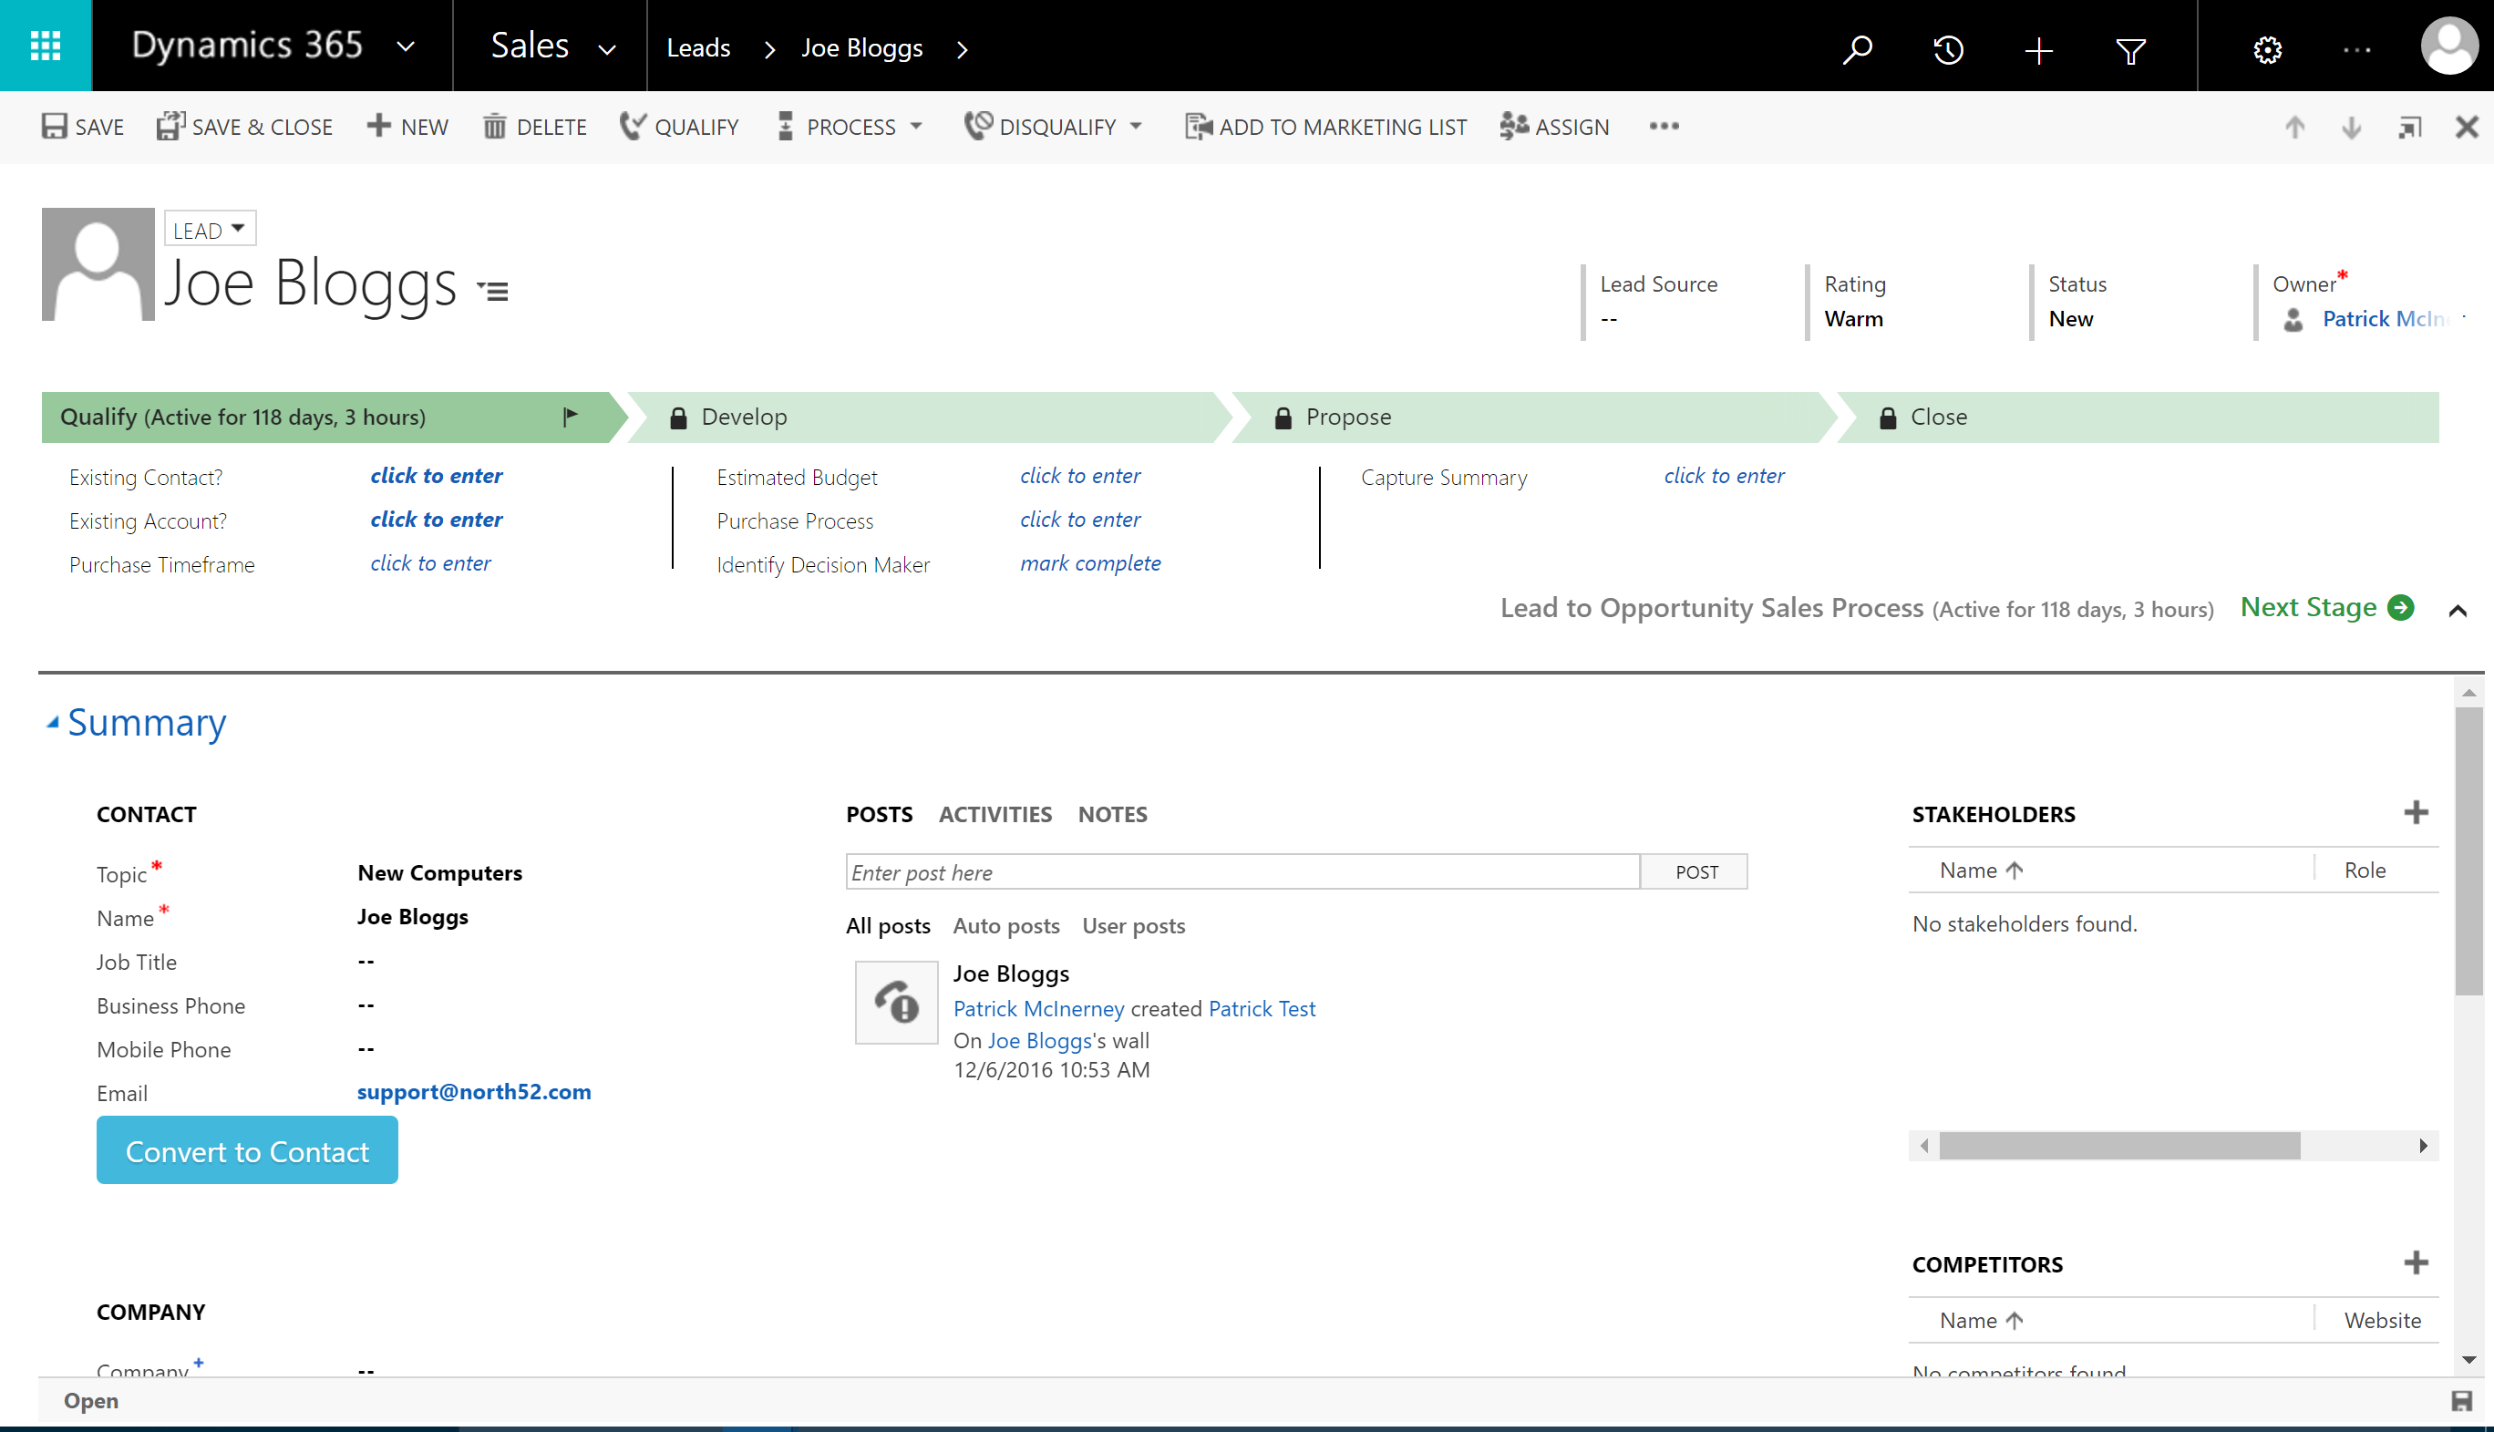
Task: Advance using Next Stage button
Action: (2326, 608)
